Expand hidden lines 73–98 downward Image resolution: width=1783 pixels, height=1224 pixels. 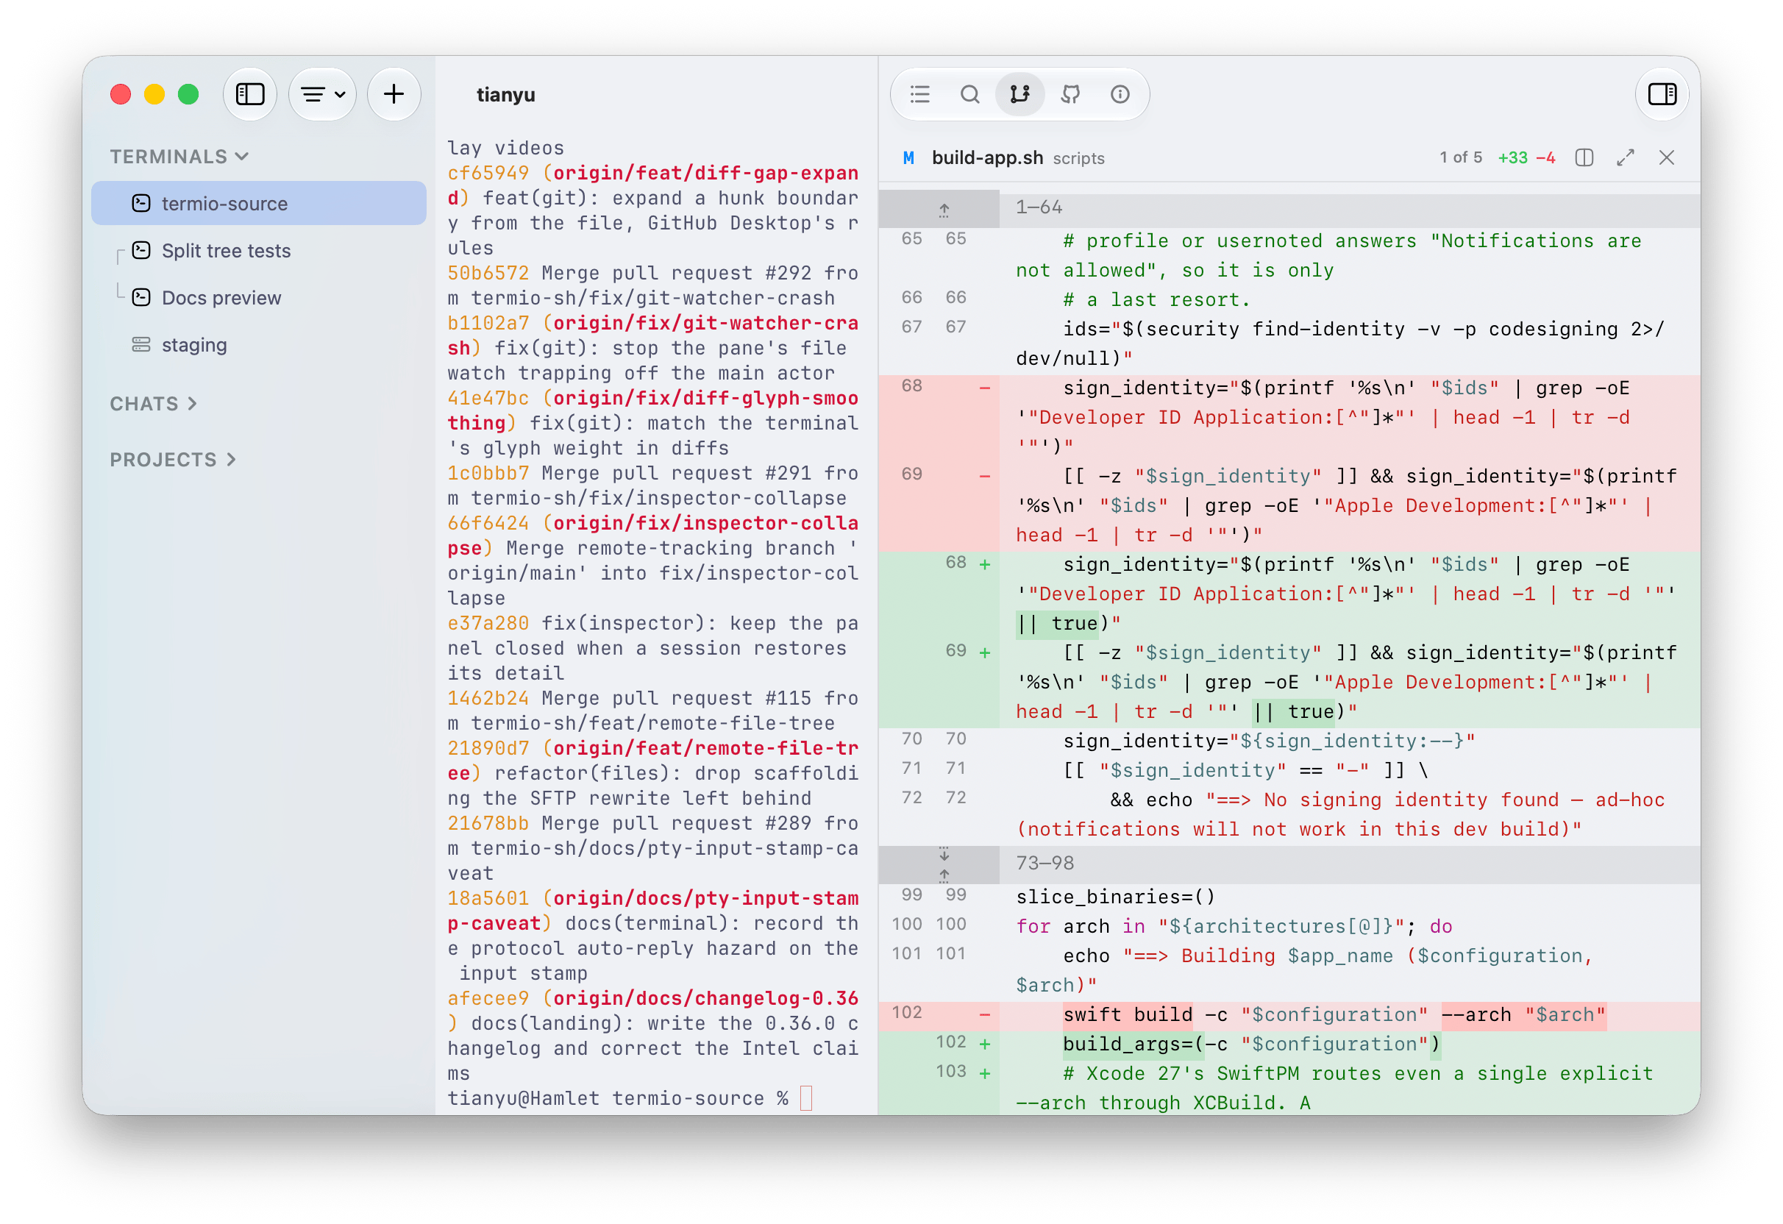(944, 853)
